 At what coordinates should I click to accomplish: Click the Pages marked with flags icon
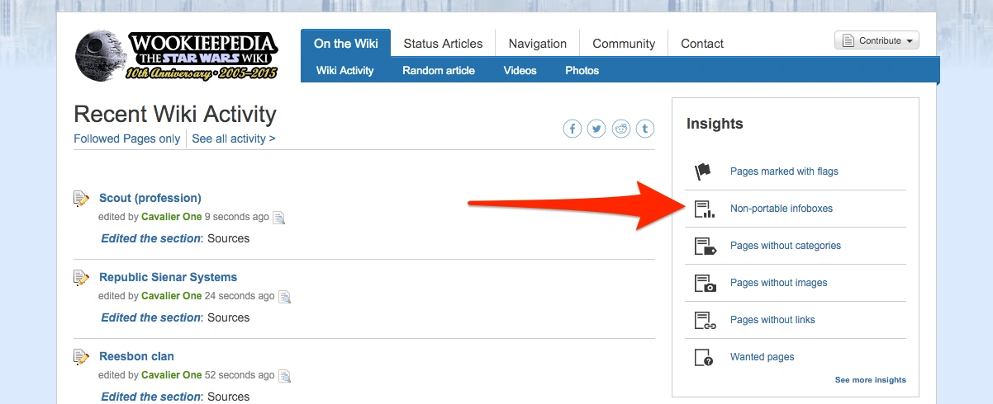coord(703,171)
